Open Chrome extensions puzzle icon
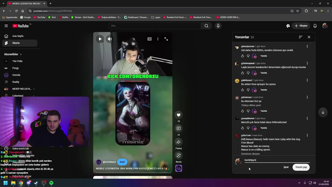Viewport: 332px width, 187px height. click(x=306, y=11)
